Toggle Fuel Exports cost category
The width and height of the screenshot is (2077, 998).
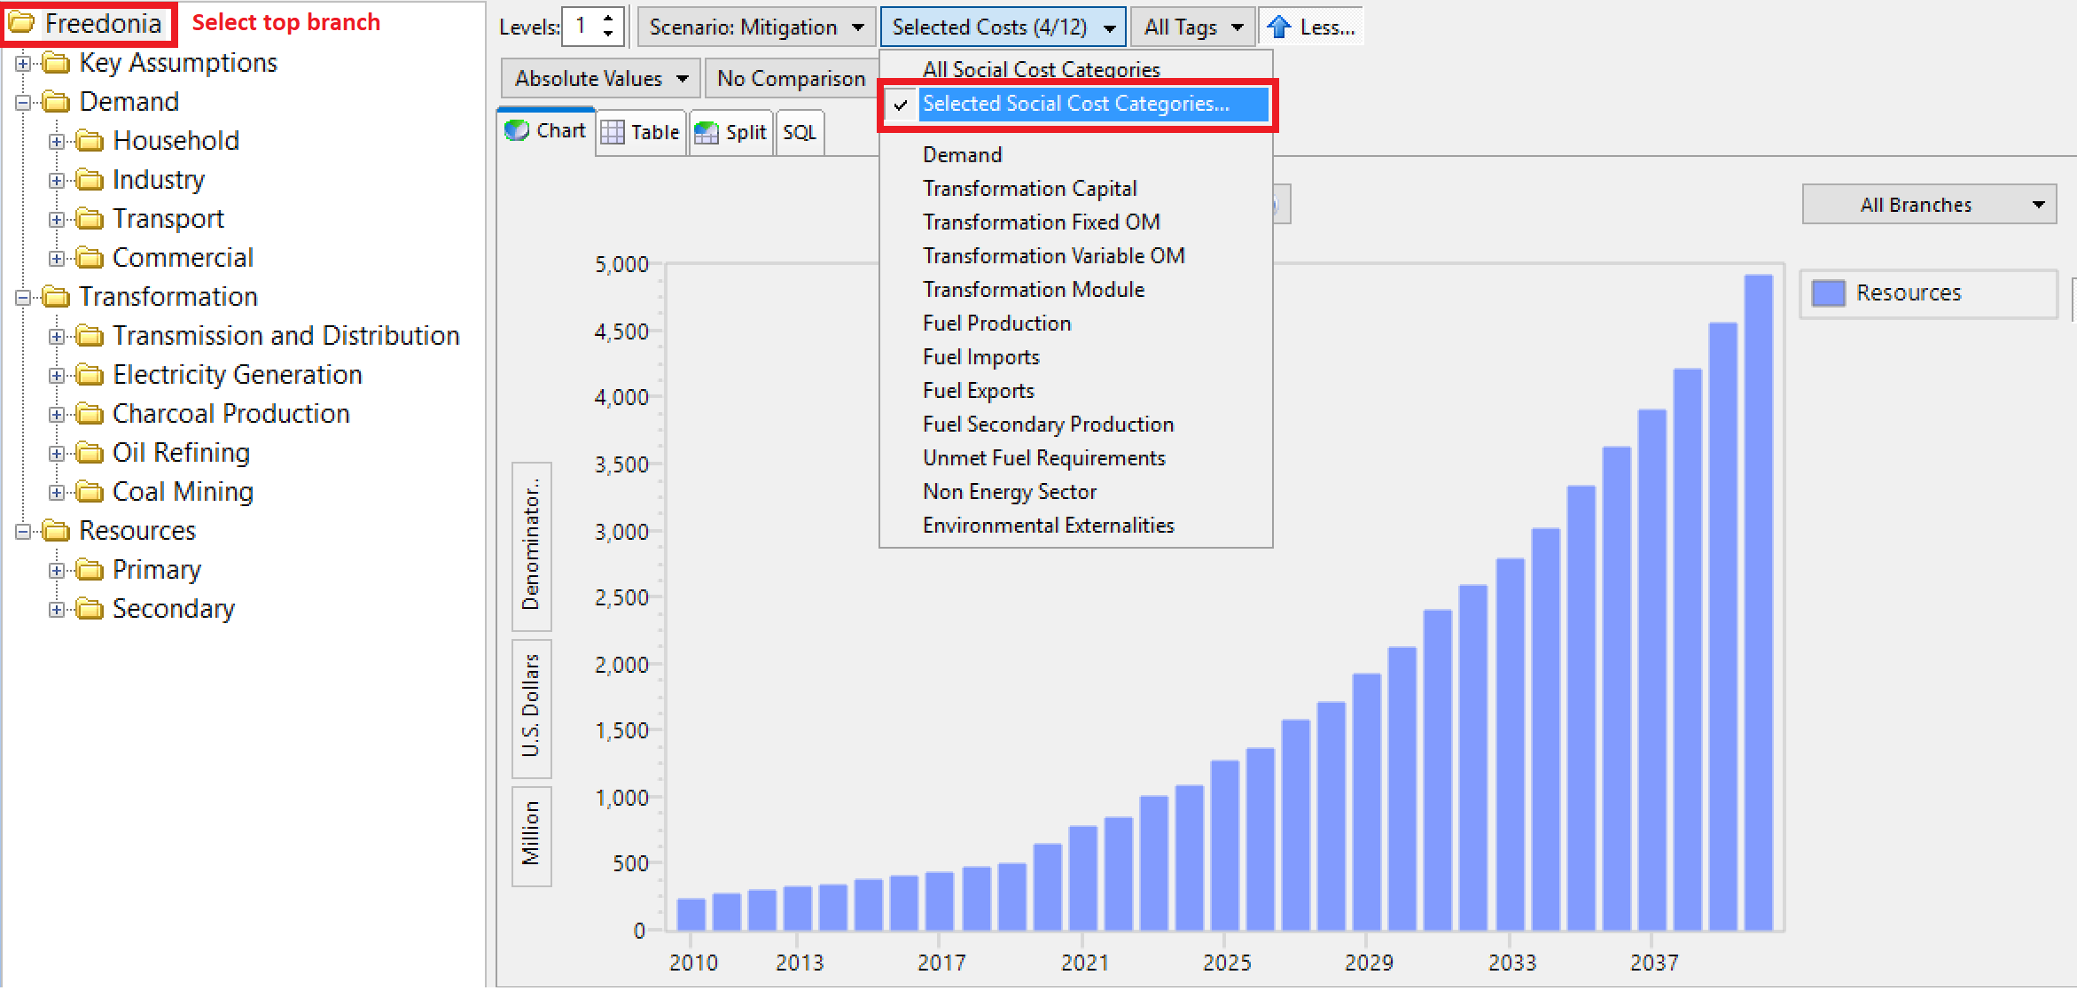click(1076, 391)
